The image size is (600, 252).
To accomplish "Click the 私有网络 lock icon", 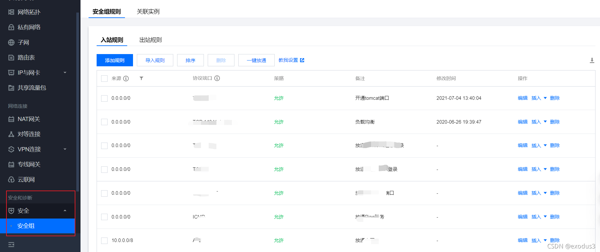I will 11,27.
